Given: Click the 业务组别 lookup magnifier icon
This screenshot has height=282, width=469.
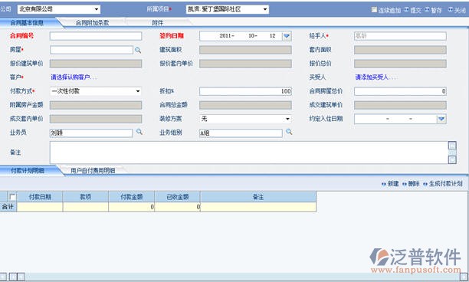Looking at the screenshot, I should pos(289,132).
